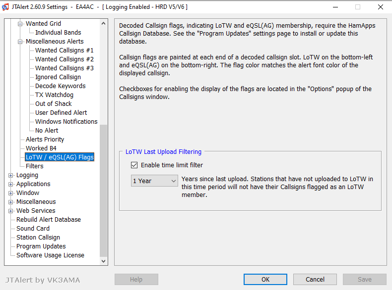Image resolution: width=392 pixels, height=290 pixels.
Task: Select Windows Notifications item
Action: (x=66, y=122)
